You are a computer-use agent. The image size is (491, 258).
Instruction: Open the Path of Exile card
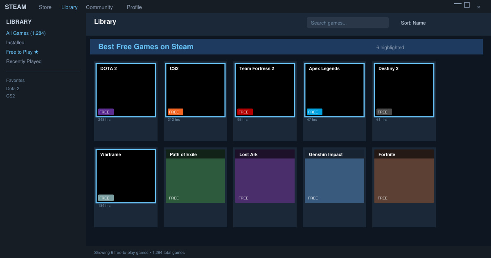[195, 188]
